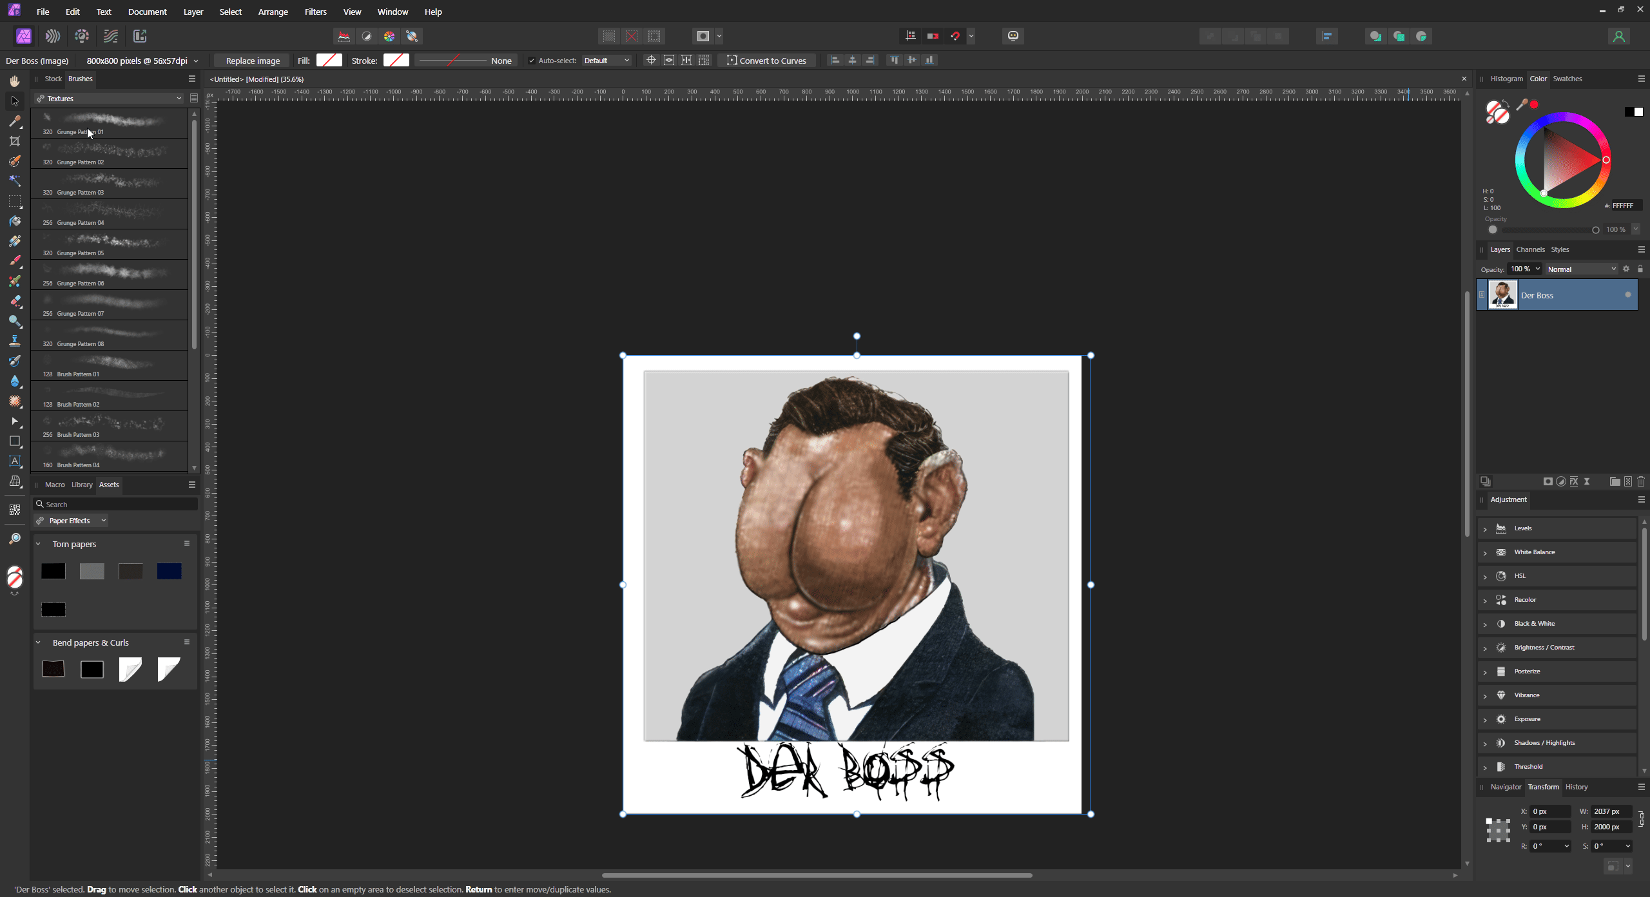This screenshot has width=1650, height=897.
Task: Open the layer blend mode Normal dropdown
Action: coord(1582,269)
